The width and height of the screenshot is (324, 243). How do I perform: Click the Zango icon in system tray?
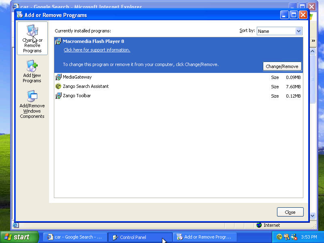pyautogui.click(x=279, y=237)
